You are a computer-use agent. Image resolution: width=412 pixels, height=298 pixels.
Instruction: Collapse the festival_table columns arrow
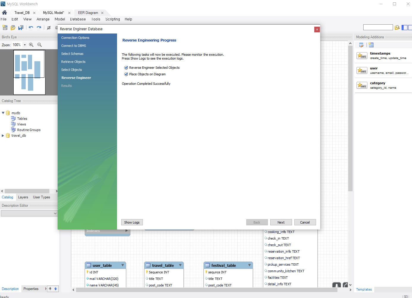pos(250,265)
